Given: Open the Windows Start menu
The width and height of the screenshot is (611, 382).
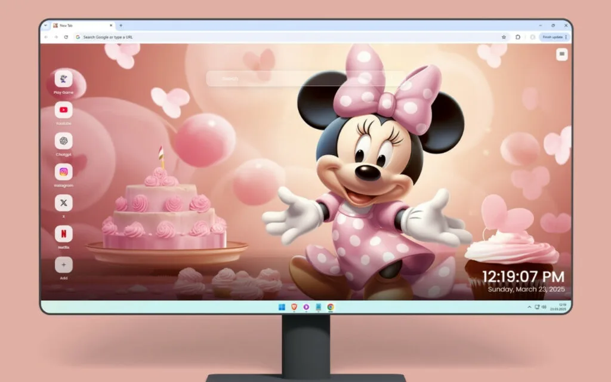Looking at the screenshot, I should click(282, 307).
